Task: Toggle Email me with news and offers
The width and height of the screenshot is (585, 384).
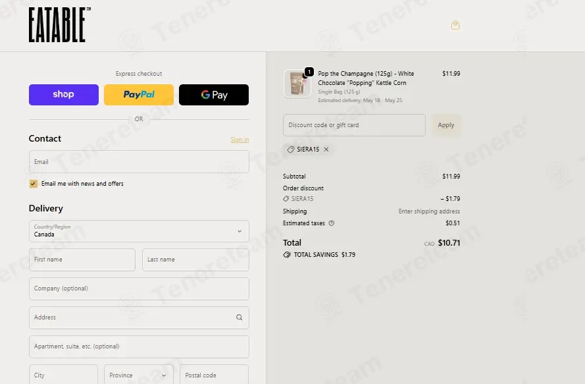Action: tap(33, 183)
